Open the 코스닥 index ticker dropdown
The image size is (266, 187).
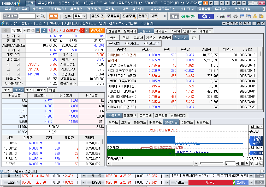click(x=84, y=182)
